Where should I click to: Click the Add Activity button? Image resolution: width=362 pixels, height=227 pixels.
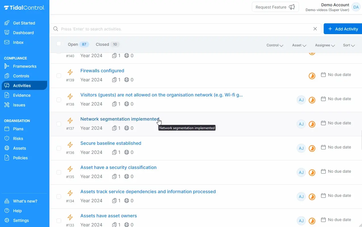[343, 29]
